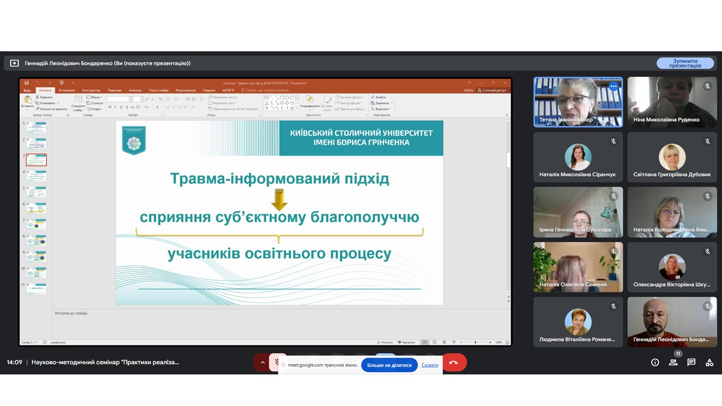Click the red end call button
The height and width of the screenshot is (406, 722).
[x=454, y=363]
